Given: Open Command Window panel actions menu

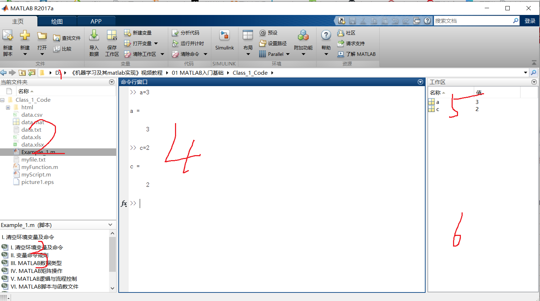Looking at the screenshot, I should point(420,82).
